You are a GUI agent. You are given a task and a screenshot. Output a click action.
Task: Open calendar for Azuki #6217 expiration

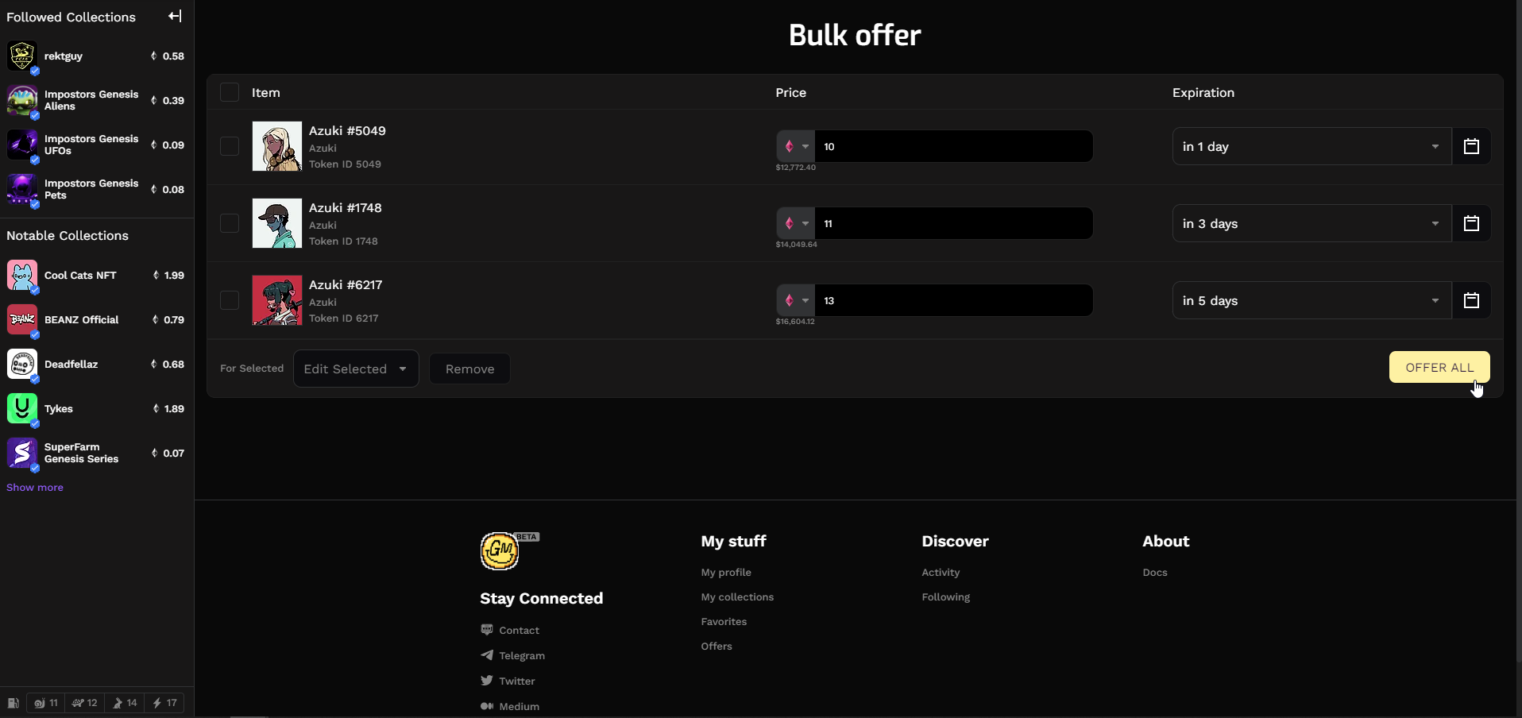[x=1471, y=300]
